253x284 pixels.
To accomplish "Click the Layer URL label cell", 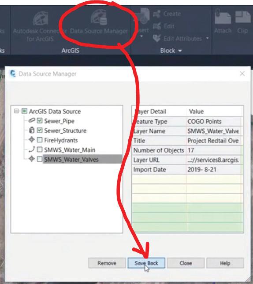I will tap(159, 160).
